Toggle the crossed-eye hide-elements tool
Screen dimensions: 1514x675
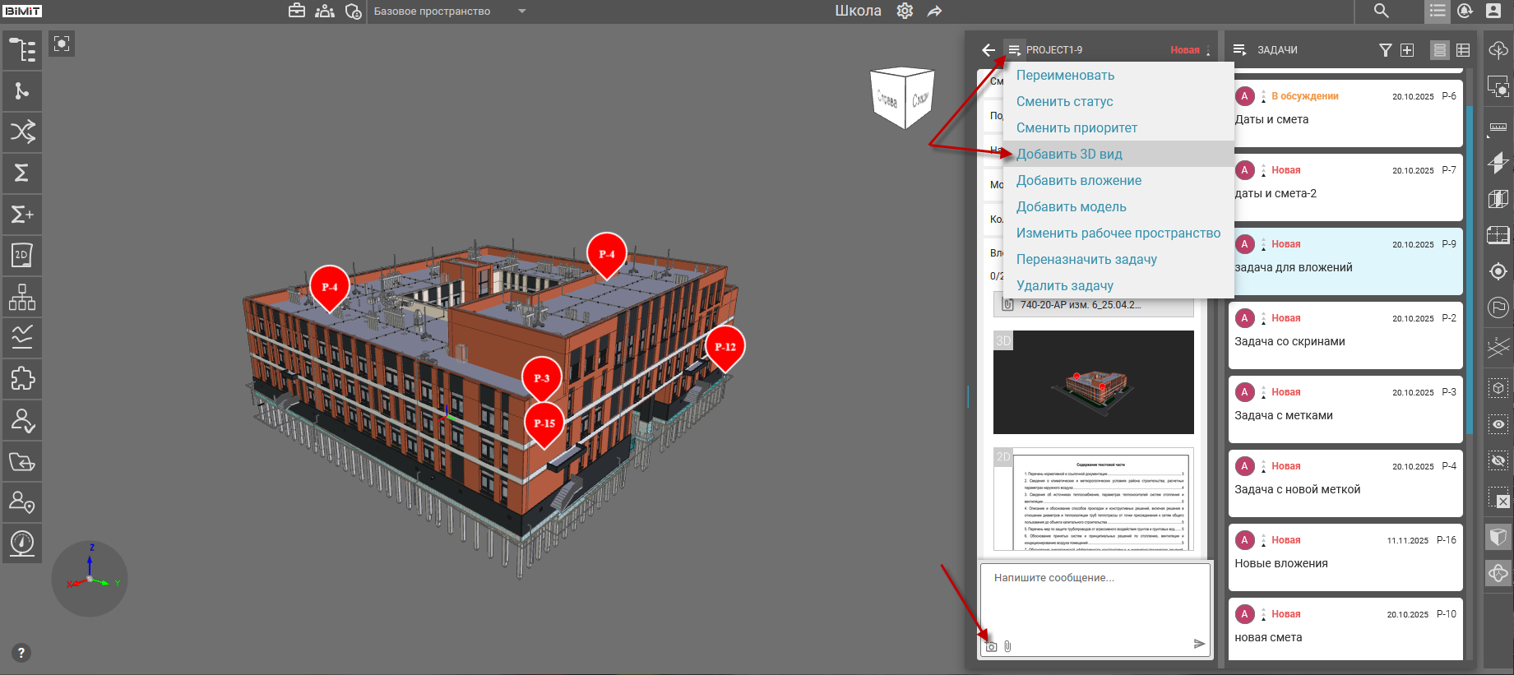point(1498,460)
